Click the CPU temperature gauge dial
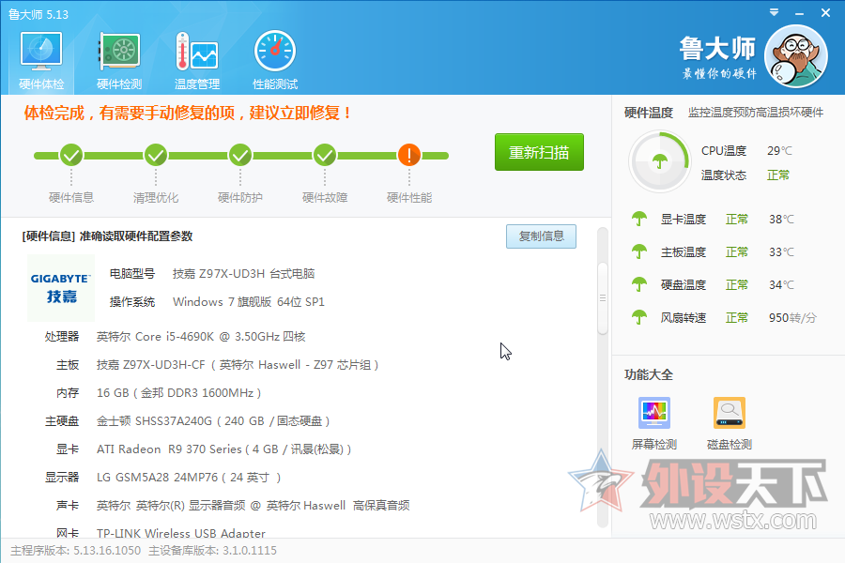This screenshot has width=845, height=563. (x=660, y=161)
